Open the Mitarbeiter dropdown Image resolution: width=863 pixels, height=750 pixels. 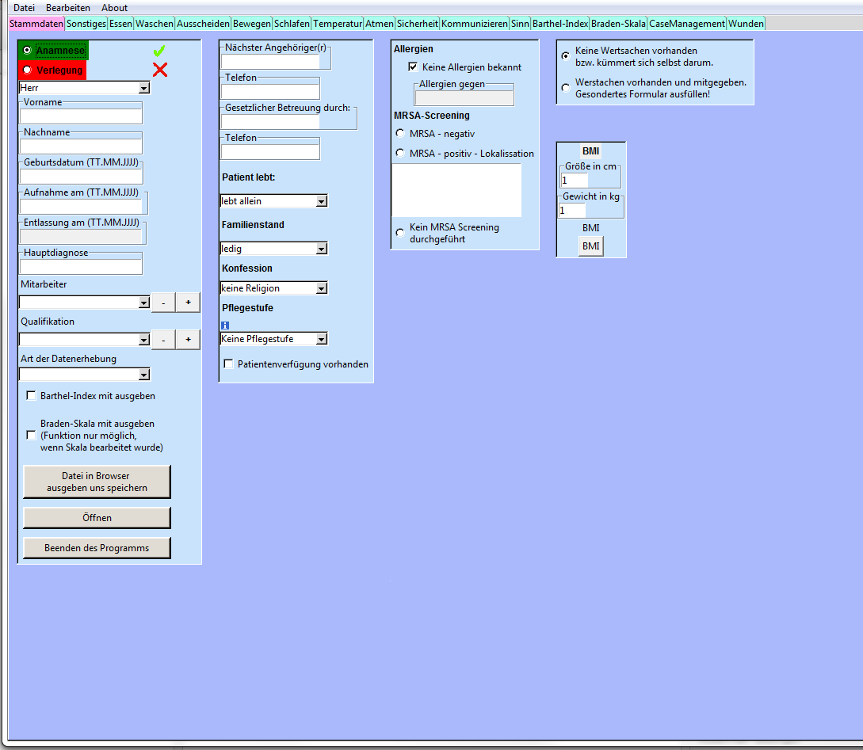point(143,303)
